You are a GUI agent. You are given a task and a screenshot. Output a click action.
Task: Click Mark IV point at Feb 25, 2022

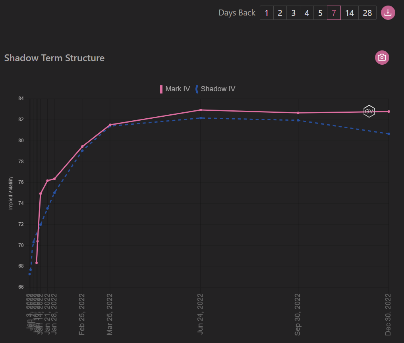tap(82, 146)
